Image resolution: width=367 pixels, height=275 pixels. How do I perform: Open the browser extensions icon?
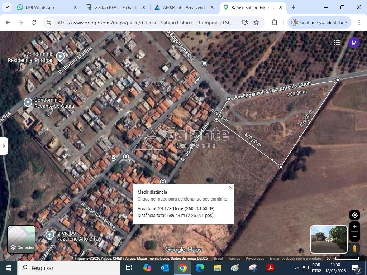click(274, 23)
